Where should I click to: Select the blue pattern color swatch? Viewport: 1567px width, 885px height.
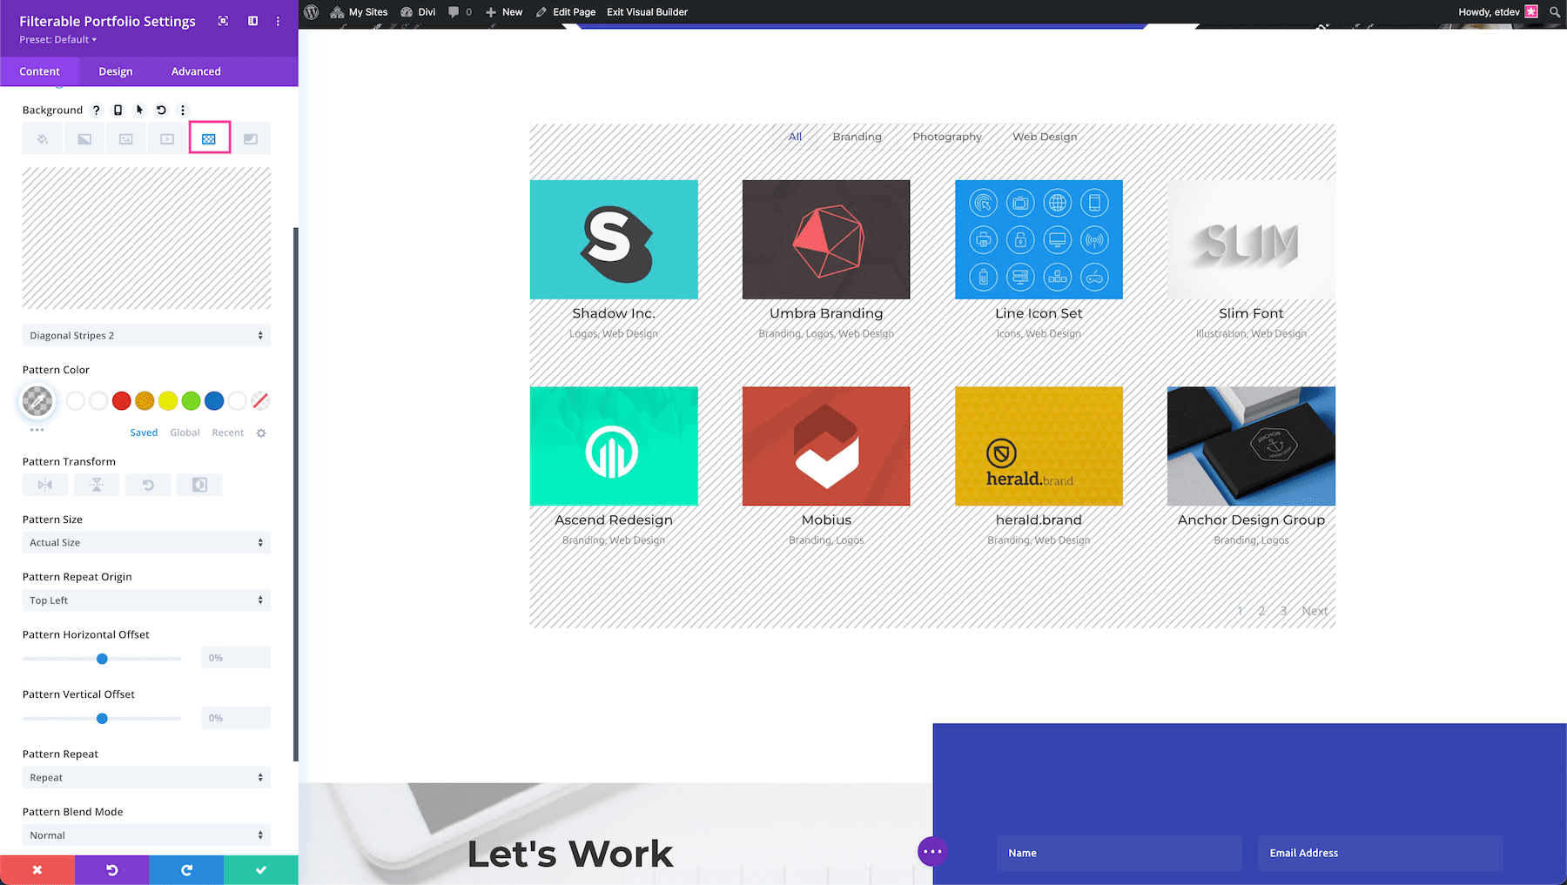(x=213, y=401)
